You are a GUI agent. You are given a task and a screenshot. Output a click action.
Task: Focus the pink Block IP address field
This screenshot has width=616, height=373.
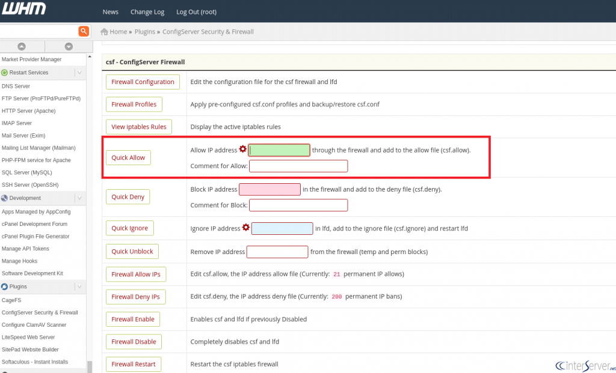[x=270, y=189]
